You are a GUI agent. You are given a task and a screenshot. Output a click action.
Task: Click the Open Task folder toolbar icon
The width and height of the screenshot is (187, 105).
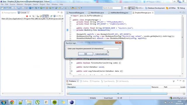75,8
